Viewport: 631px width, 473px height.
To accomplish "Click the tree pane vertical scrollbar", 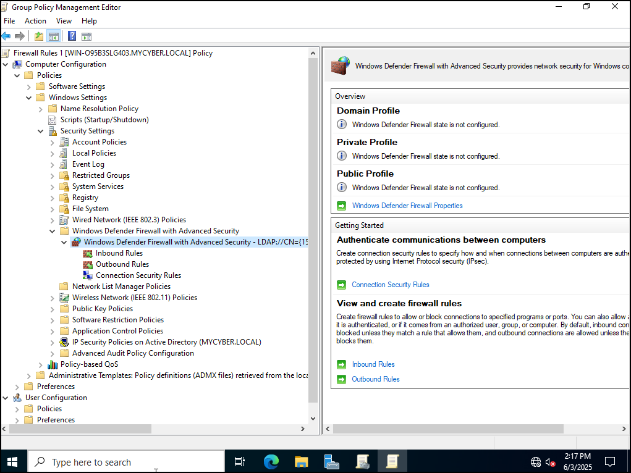I will 313,231.
